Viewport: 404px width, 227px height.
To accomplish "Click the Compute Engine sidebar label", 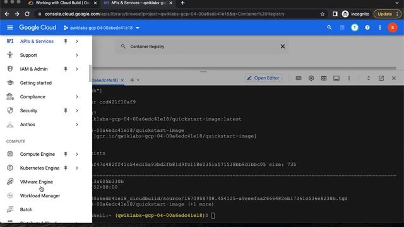I will coord(37,154).
